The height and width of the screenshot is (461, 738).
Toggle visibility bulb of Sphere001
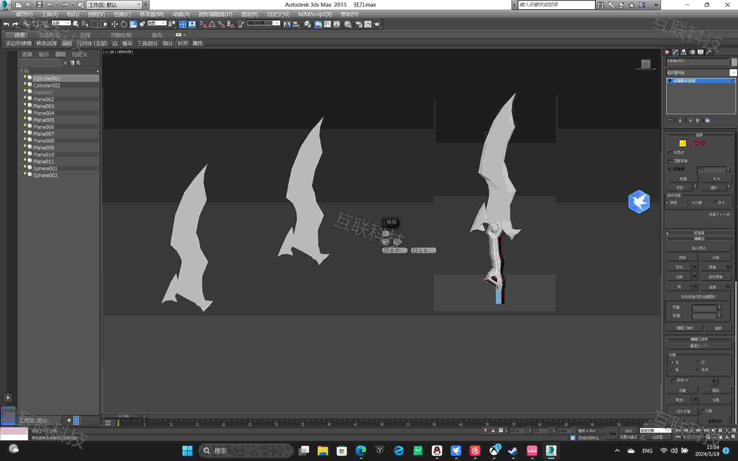pos(25,167)
